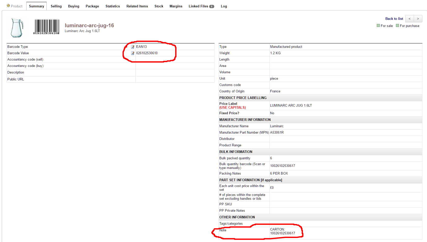
Task: Click the edit icon beside Barcode Value
Action: (133, 53)
